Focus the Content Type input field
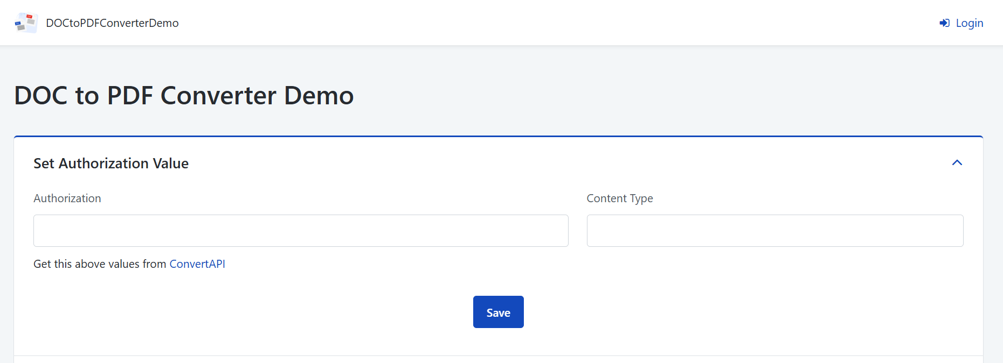The width and height of the screenshot is (1003, 363). pyautogui.click(x=774, y=231)
